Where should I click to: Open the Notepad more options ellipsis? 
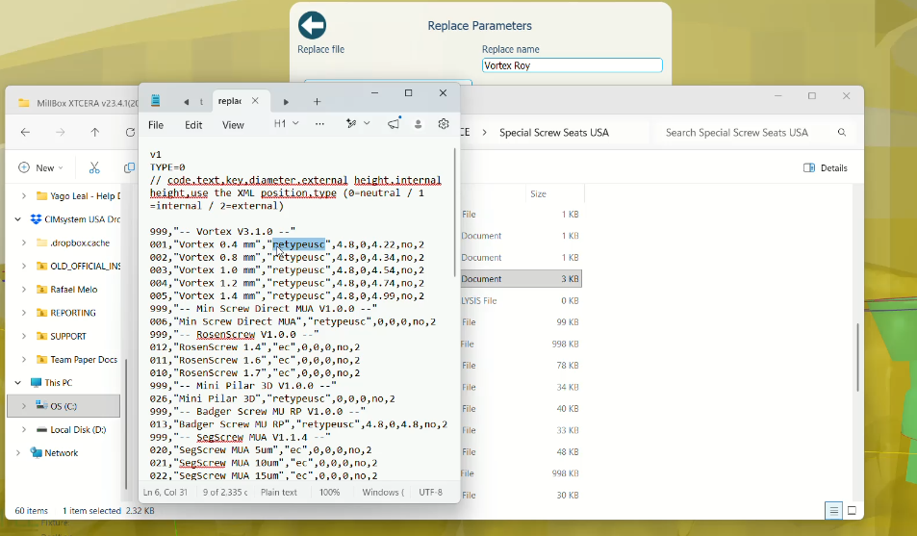pos(319,123)
